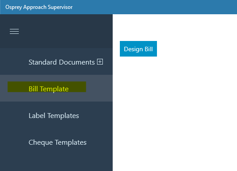
Task: Click the selected Bill Template sidebar row
Action: 56,88
